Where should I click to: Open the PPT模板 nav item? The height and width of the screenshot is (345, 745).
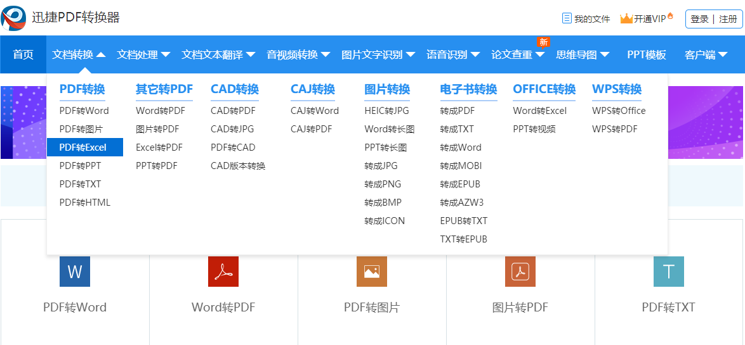(647, 54)
